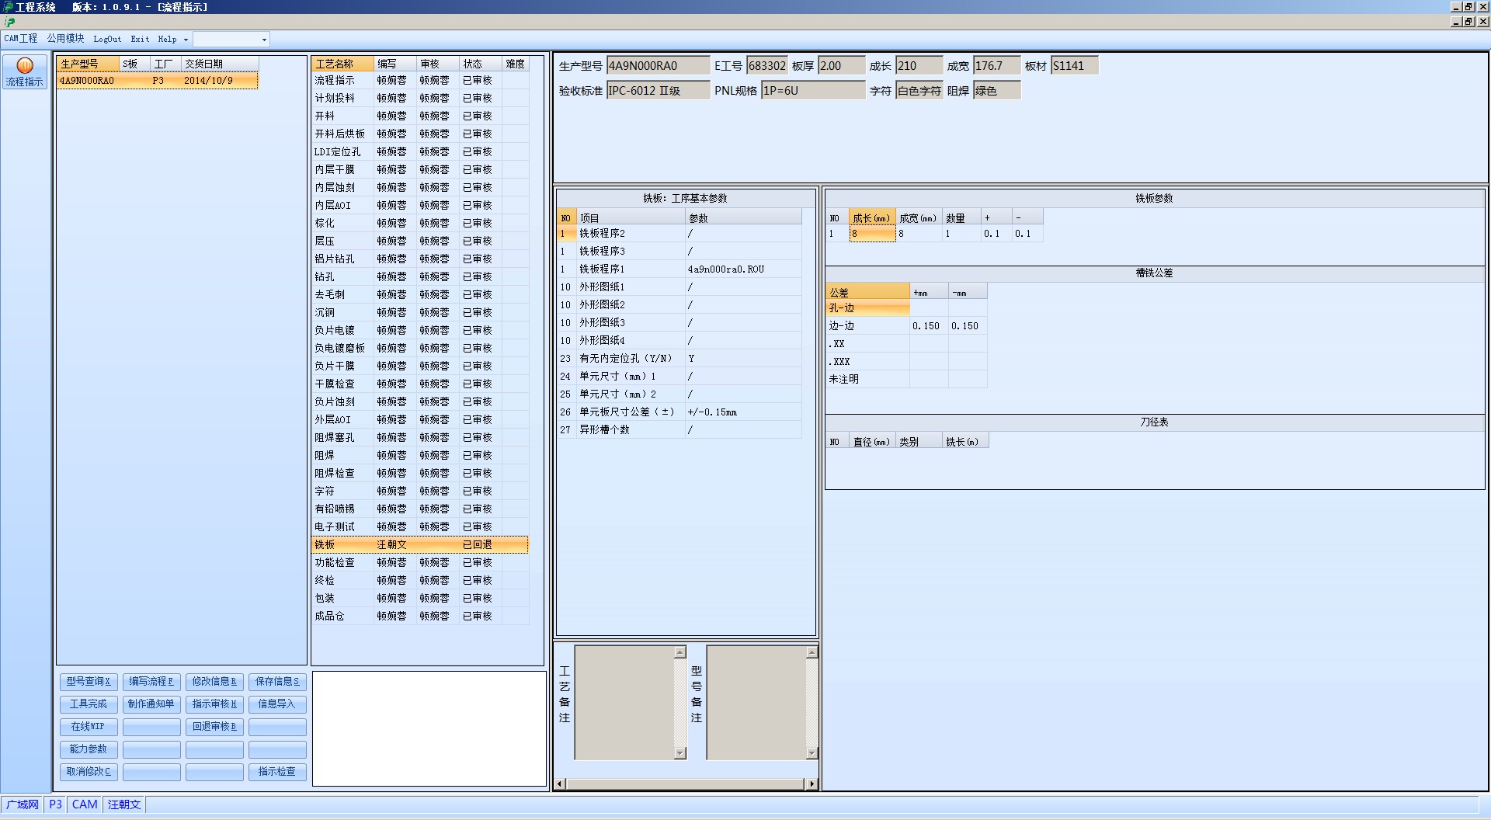
Task: Click the E工号 field showing 683302
Action: (767, 66)
